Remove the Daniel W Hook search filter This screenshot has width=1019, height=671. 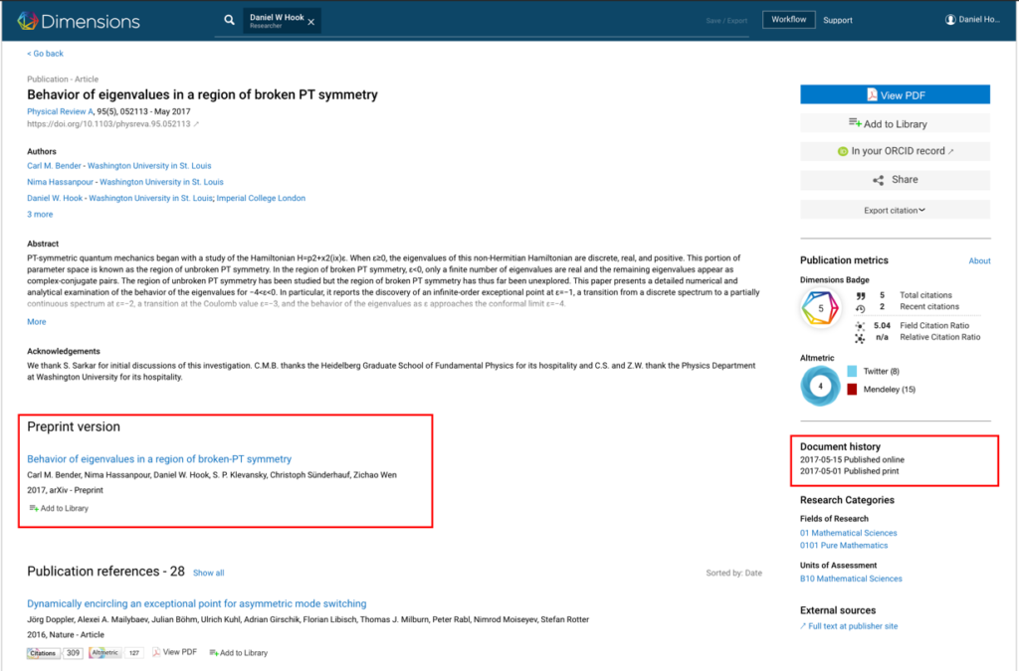[311, 21]
